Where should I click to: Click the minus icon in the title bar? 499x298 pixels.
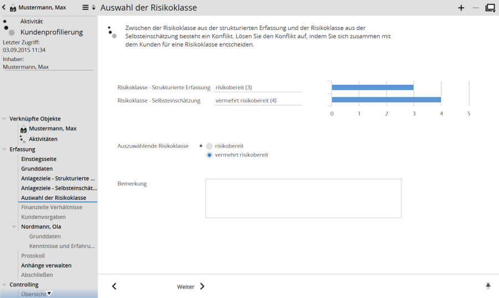[x=475, y=8]
